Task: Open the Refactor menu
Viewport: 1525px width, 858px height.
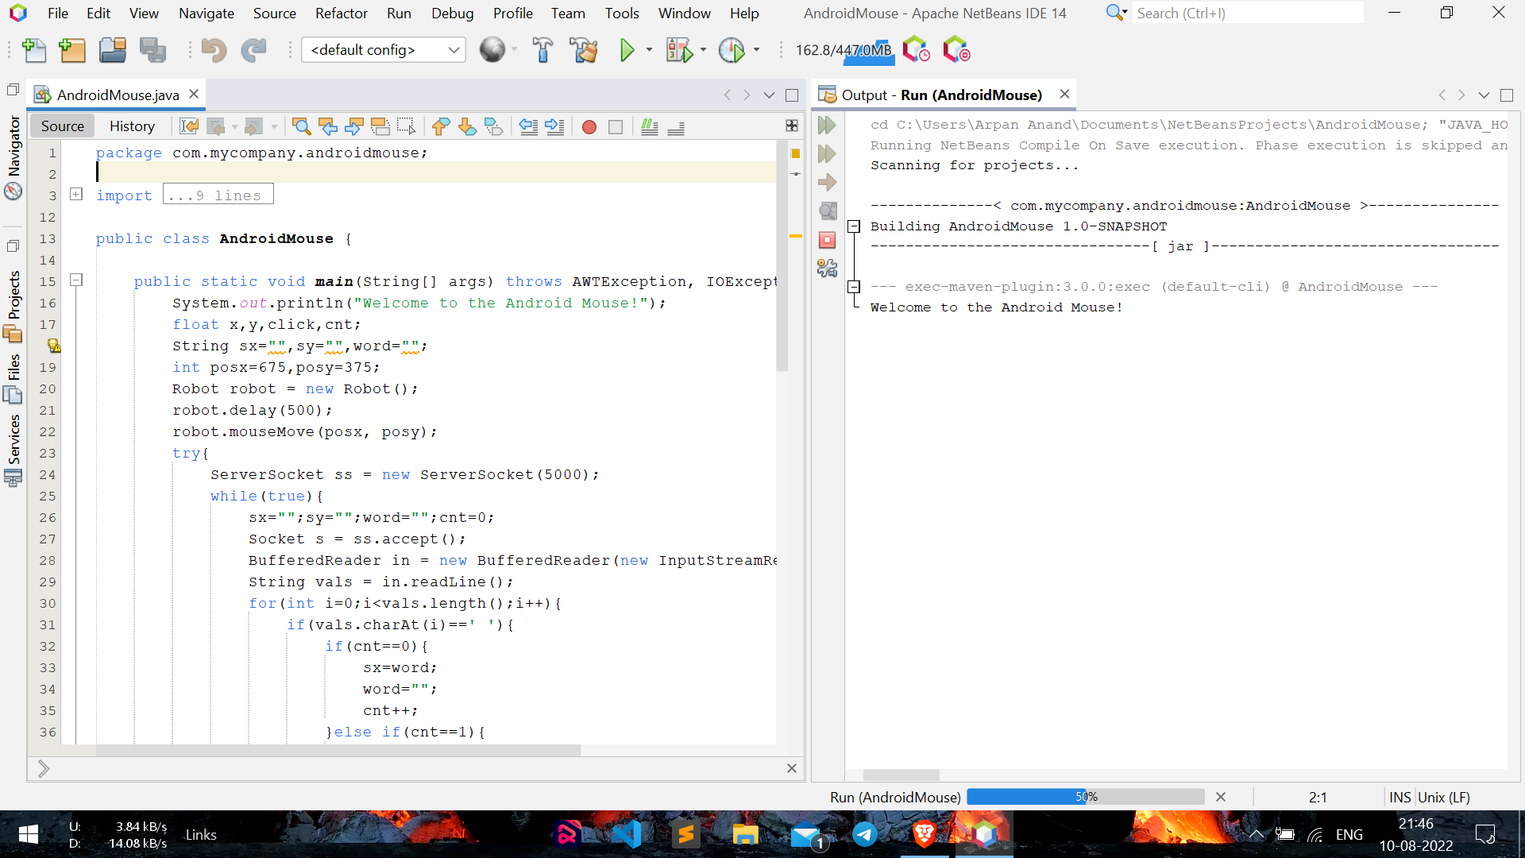Action: 341,13
